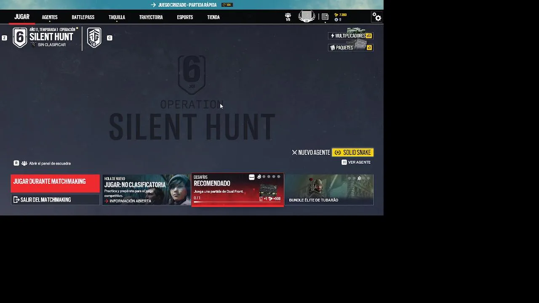Open the Desafíos Recomendado challenge card

tap(237, 190)
